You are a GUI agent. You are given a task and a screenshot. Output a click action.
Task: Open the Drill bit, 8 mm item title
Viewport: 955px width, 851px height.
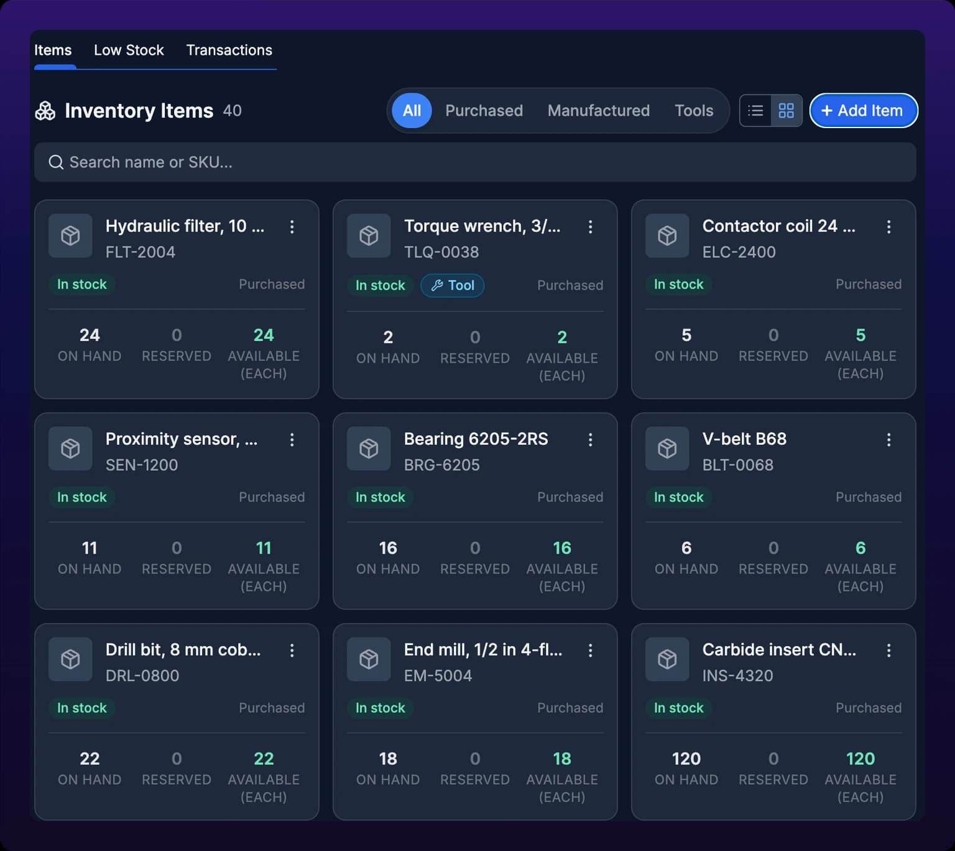click(183, 649)
